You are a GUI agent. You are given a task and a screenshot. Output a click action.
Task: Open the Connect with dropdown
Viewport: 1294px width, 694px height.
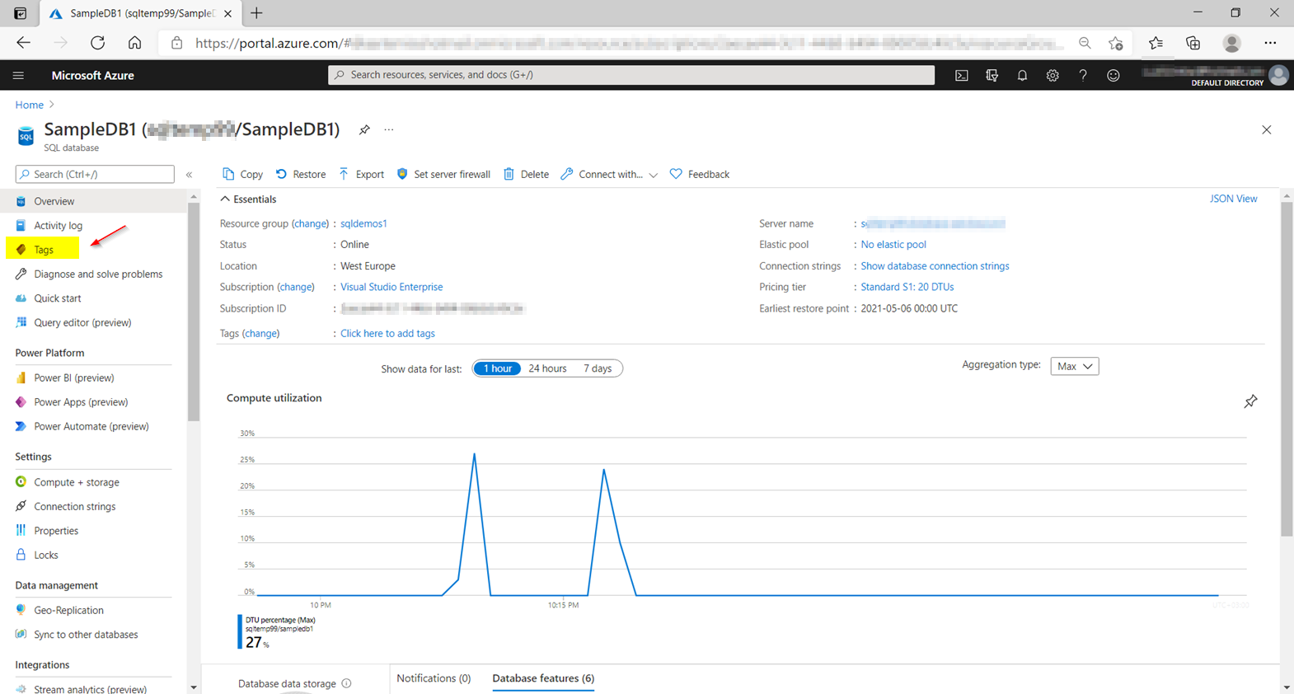point(609,174)
